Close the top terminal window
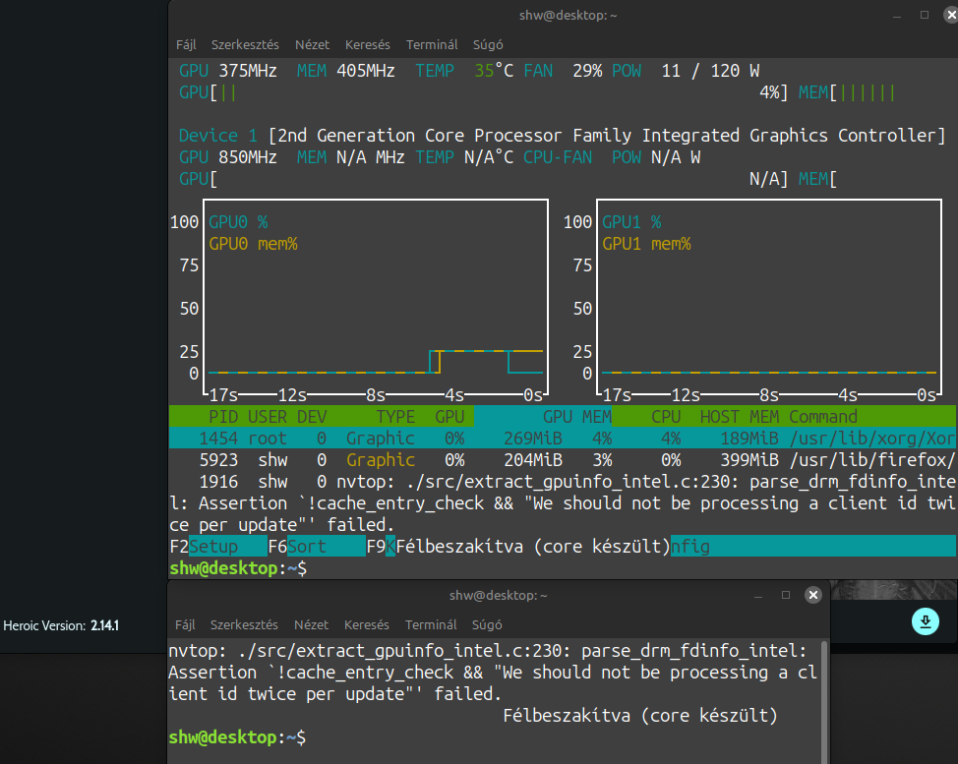This screenshot has height=764, width=958. (x=951, y=15)
